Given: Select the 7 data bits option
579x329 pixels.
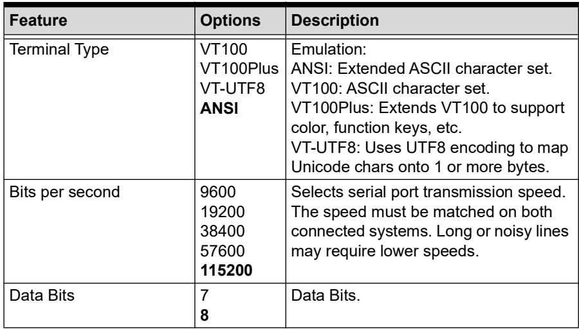Looking at the screenshot, I should (x=204, y=296).
